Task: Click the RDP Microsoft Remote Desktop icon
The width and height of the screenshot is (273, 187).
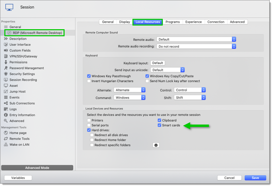Action: (9, 33)
